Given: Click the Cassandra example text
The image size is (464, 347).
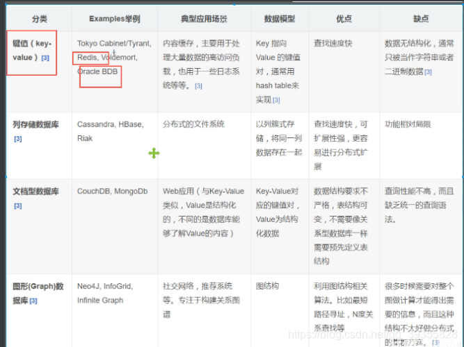Looking at the screenshot, I should 96,124.
